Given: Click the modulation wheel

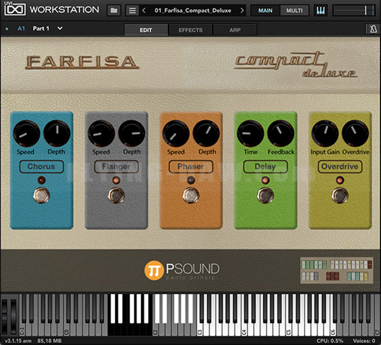Looking at the screenshot, I should click(13, 317).
